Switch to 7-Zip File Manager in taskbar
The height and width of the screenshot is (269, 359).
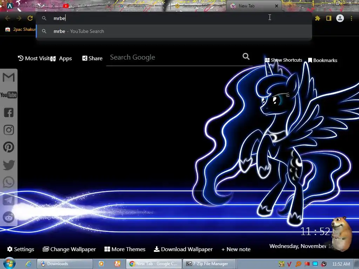pos(209,264)
